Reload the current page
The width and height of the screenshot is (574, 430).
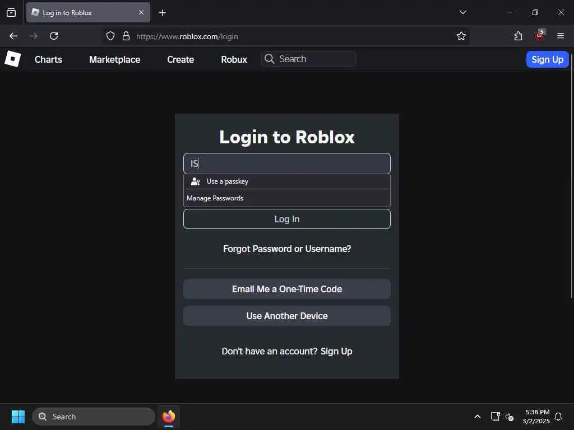coord(54,36)
